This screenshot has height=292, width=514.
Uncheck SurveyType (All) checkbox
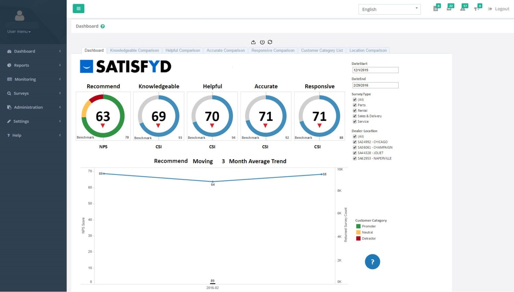[x=355, y=100]
